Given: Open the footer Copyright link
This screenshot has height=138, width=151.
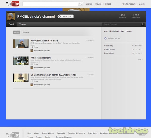Looking at the screenshot, I should [61, 133].
